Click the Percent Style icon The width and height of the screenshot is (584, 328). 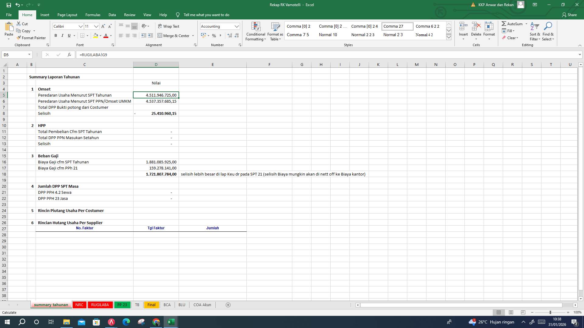pyautogui.click(x=214, y=36)
